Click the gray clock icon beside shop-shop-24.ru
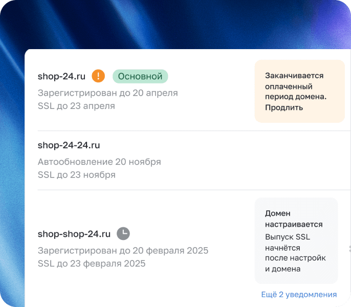Image resolution: width=351 pixels, height=307 pixels. [x=123, y=234]
